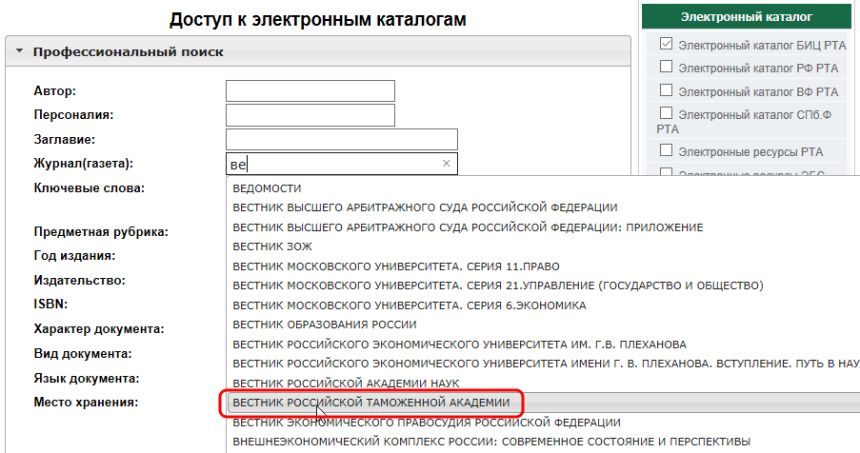Uncheck Электронный каталог БИЦ РТА
Viewport: 860px width, 453px height.
[666, 43]
